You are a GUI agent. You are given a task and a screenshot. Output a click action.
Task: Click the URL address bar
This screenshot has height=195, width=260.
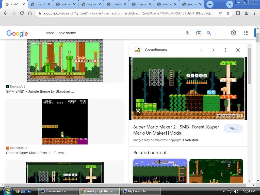pos(128,13)
